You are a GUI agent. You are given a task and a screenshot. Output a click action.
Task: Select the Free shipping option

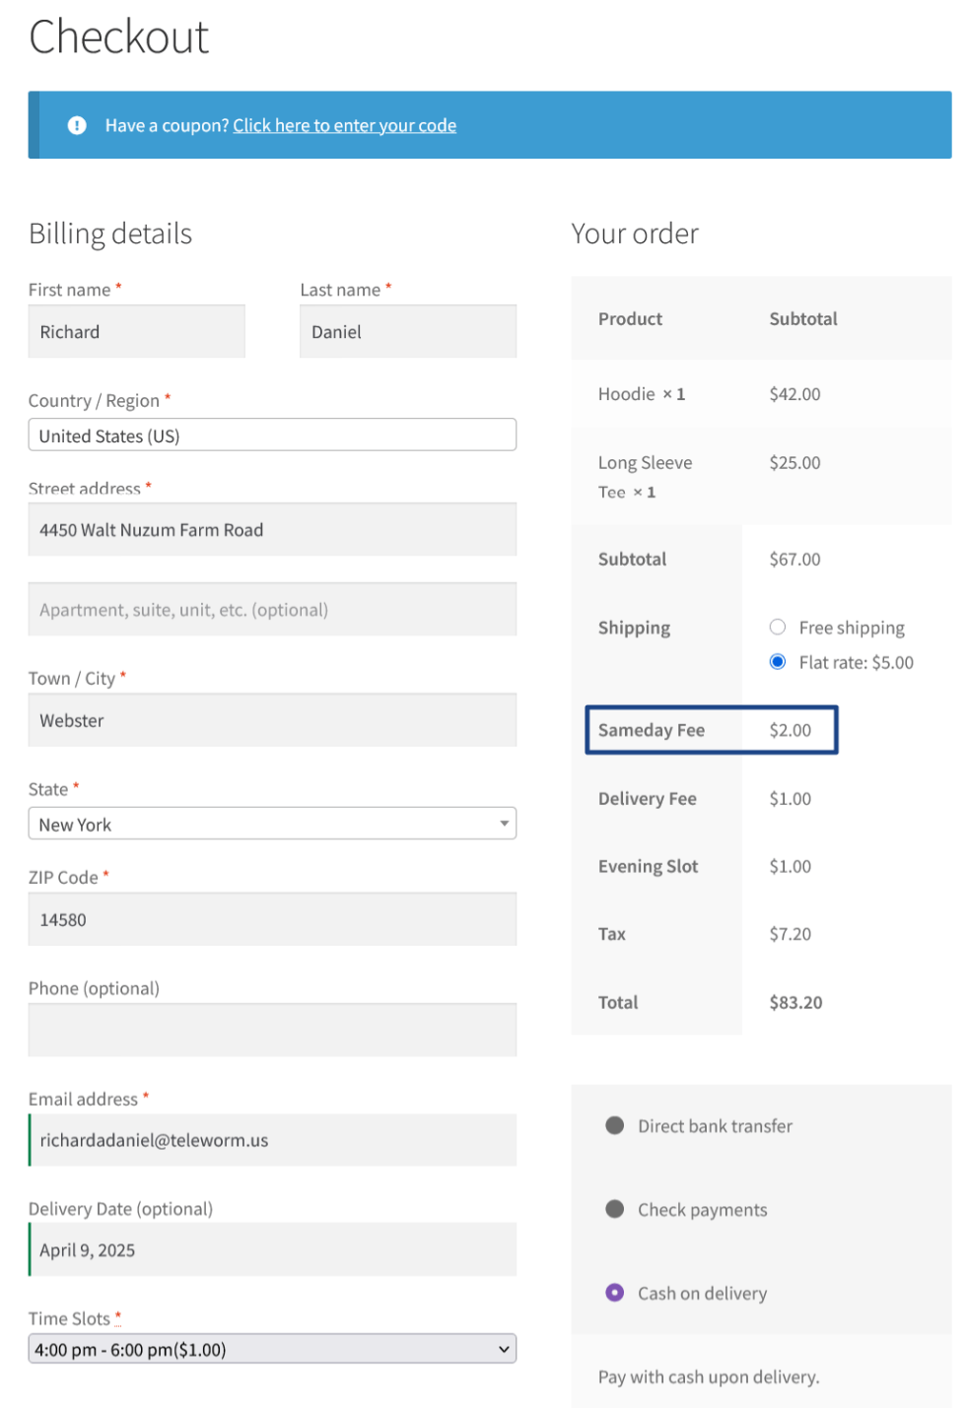(x=778, y=628)
